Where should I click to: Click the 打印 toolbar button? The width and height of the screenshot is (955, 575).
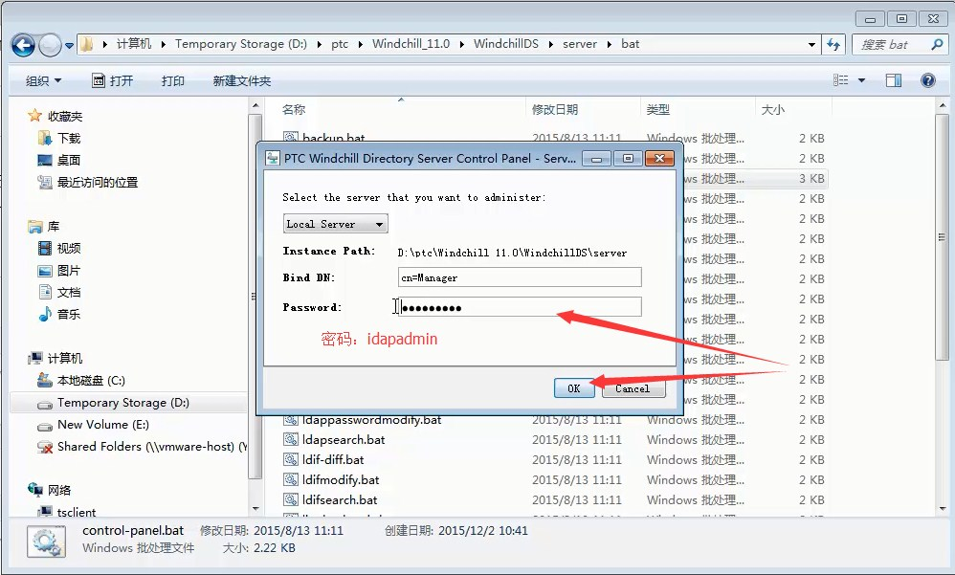[x=172, y=80]
